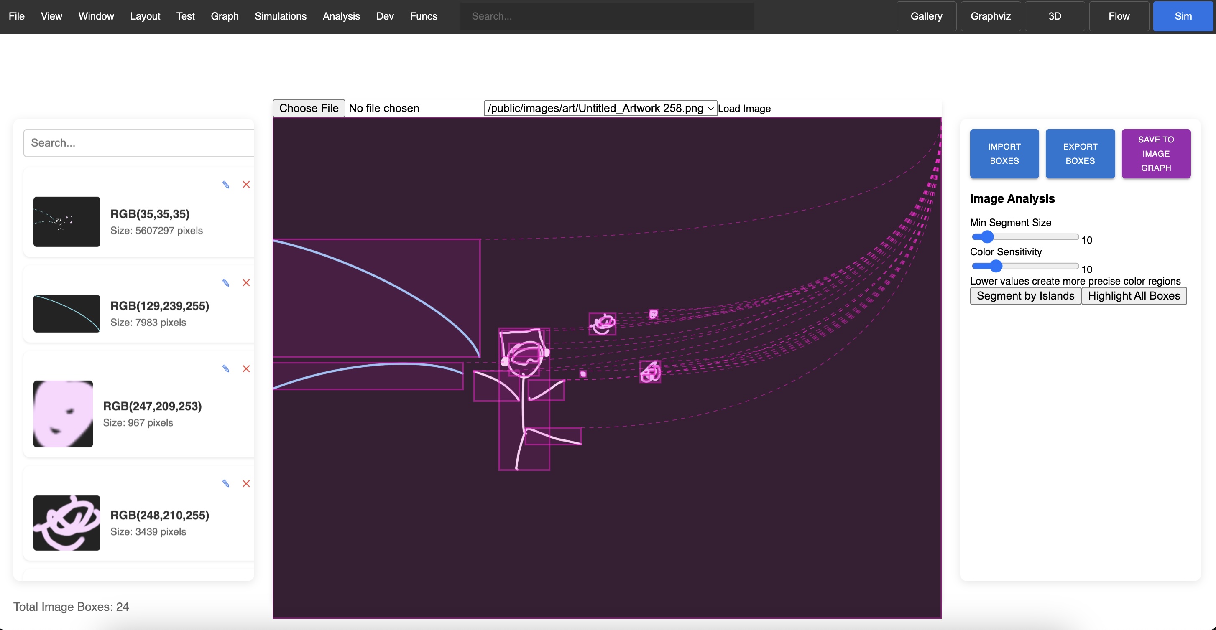Switch to the Flow view
The height and width of the screenshot is (630, 1216).
click(x=1118, y=16)
